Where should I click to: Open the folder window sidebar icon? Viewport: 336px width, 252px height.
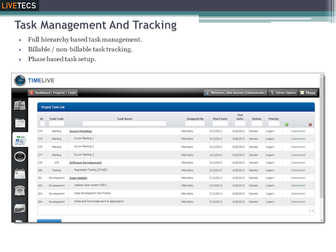(x=20, y=123)
